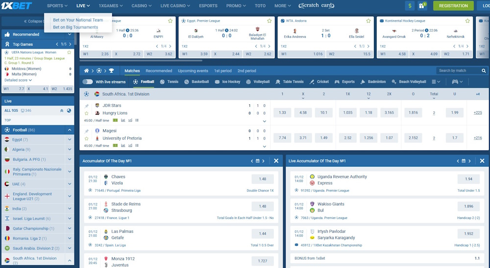The width and height of the screenshot is (490, 268).
Task: Collapse all with double-chevron in Live panel
Action: 62,111
